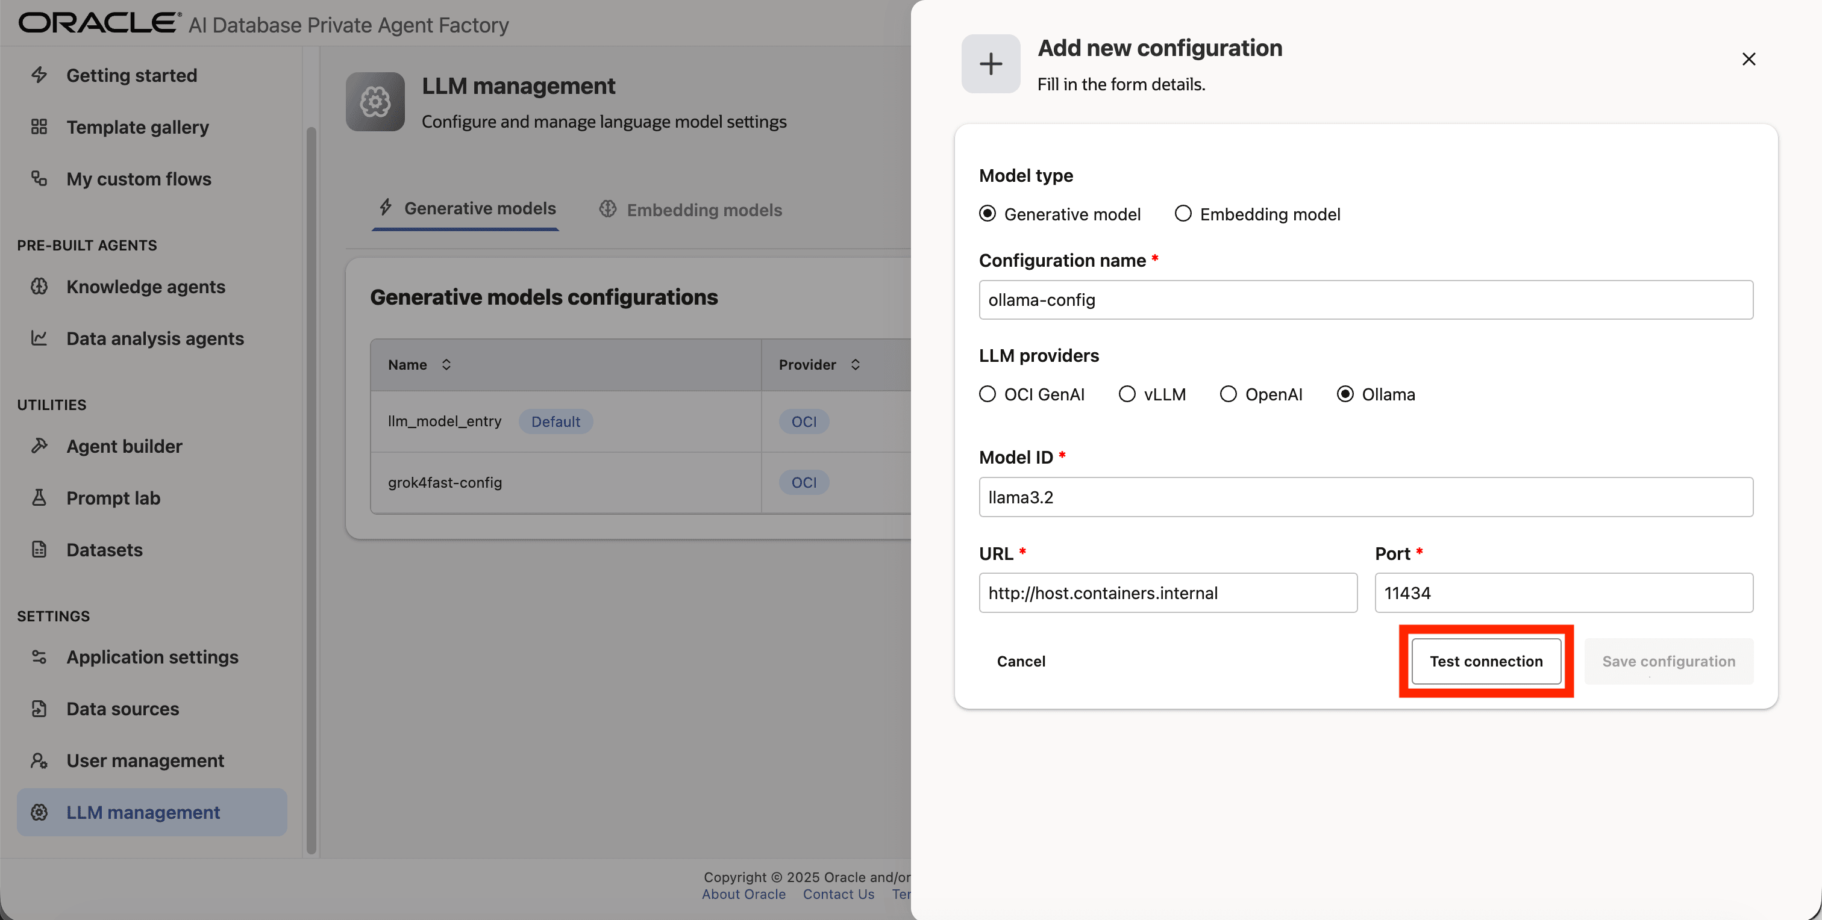Select the OpenAI provider radio button
This screenshot has width=1822, height=920.
pos(1229,394)
